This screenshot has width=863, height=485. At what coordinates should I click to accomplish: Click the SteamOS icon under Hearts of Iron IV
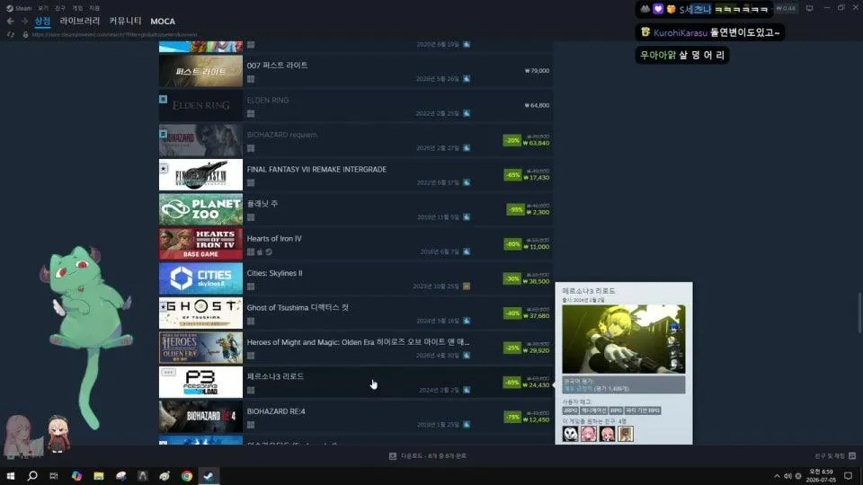click(269, 251)
